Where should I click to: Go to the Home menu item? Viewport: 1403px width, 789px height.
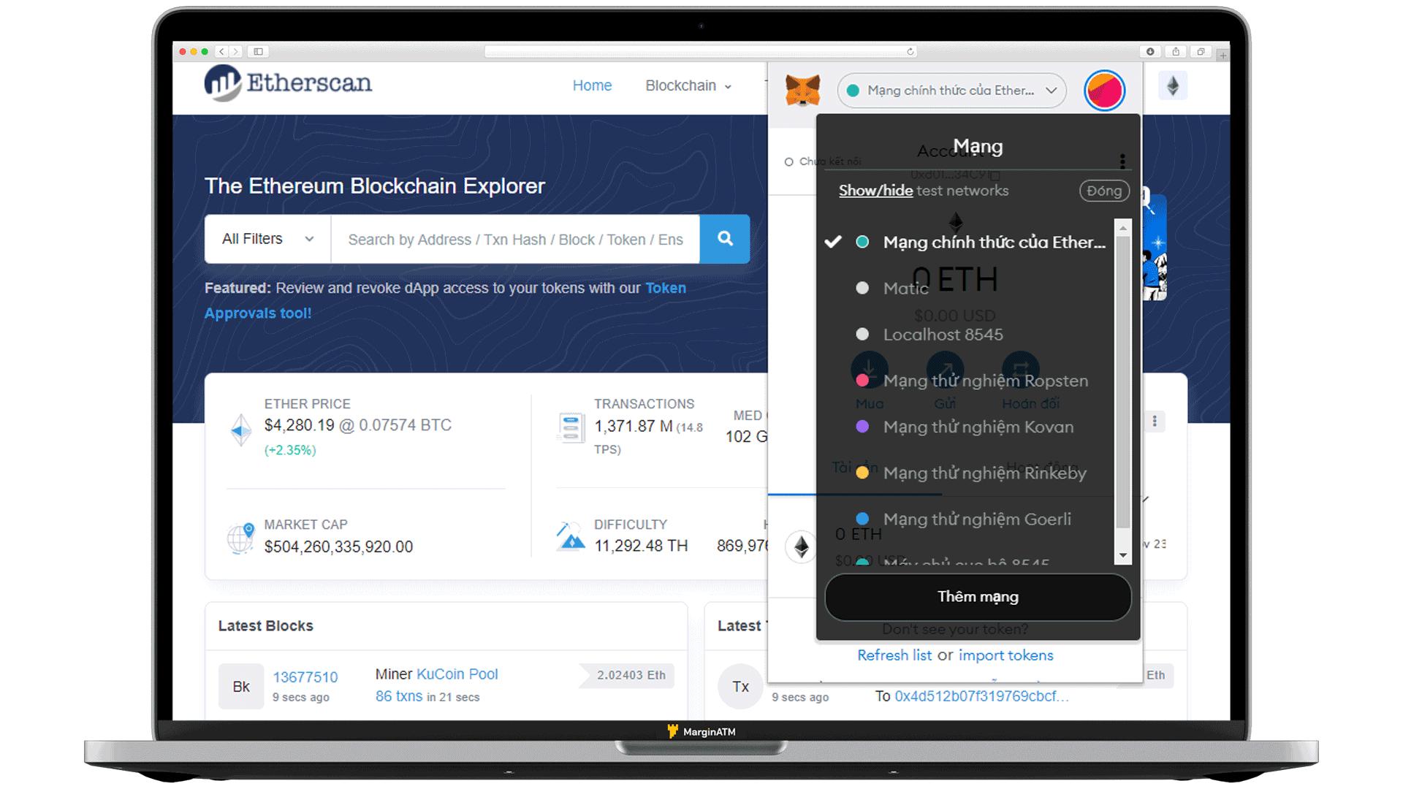592,86
